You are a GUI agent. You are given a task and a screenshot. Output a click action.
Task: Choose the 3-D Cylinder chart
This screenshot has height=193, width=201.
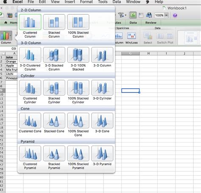point(102,88)
